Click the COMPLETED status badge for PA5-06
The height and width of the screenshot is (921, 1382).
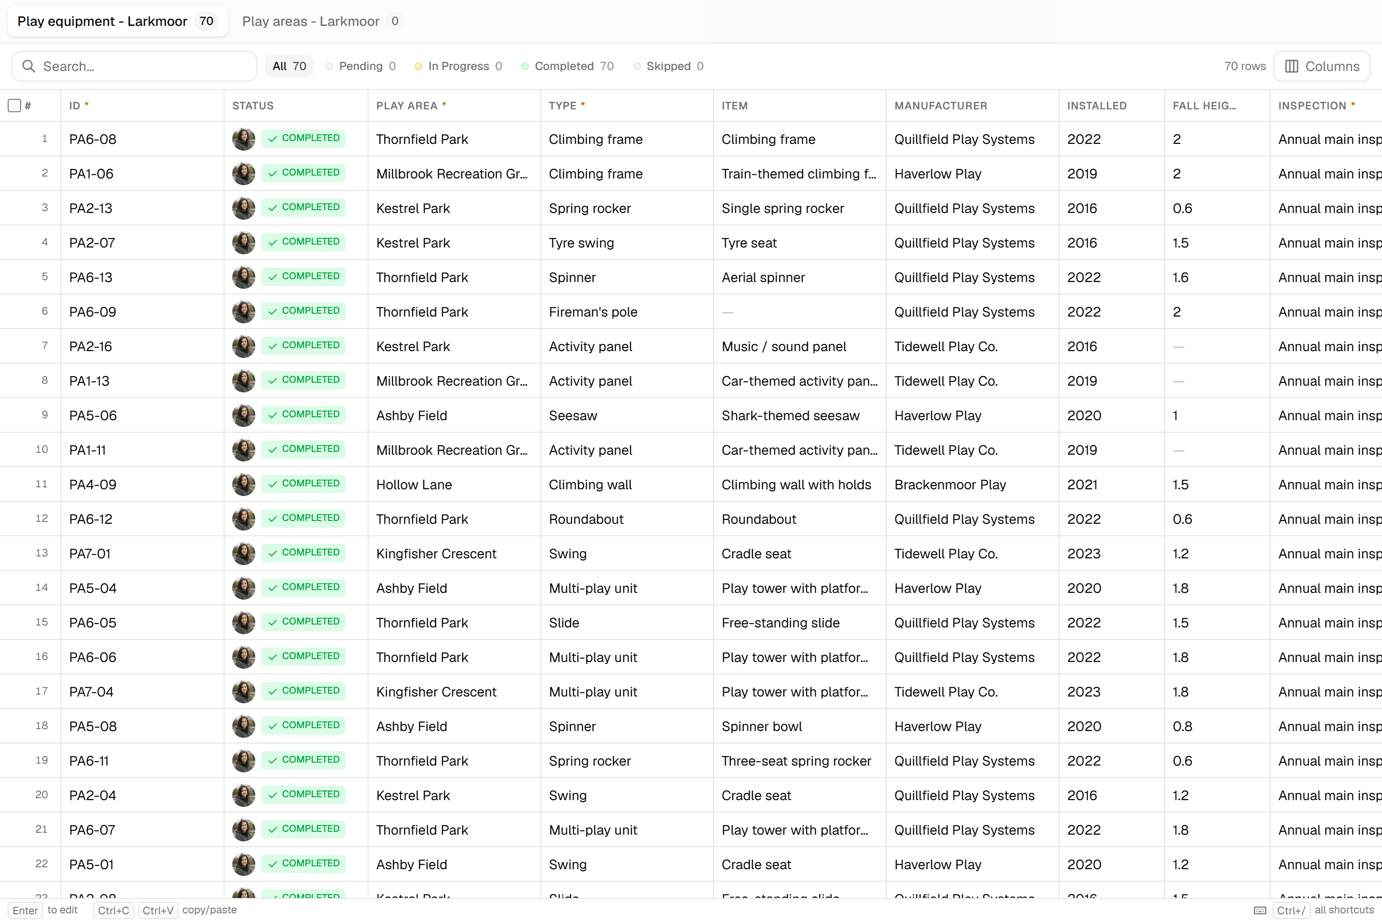303,415
